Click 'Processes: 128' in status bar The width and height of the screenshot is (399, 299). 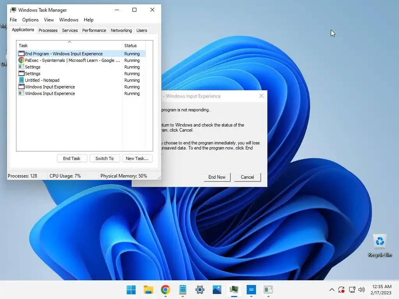pos(22,176)
